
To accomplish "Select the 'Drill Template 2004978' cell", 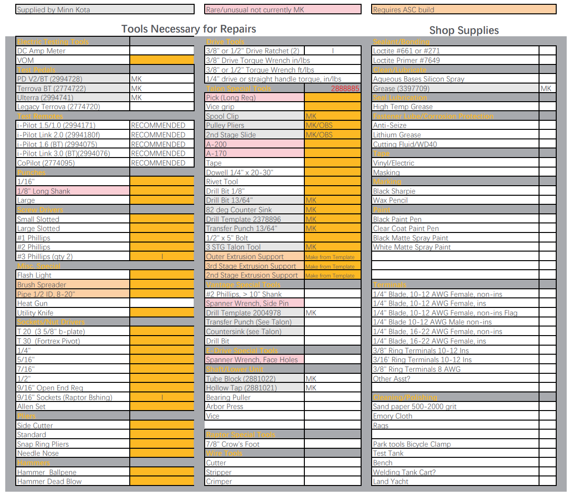I will point(255,313).
